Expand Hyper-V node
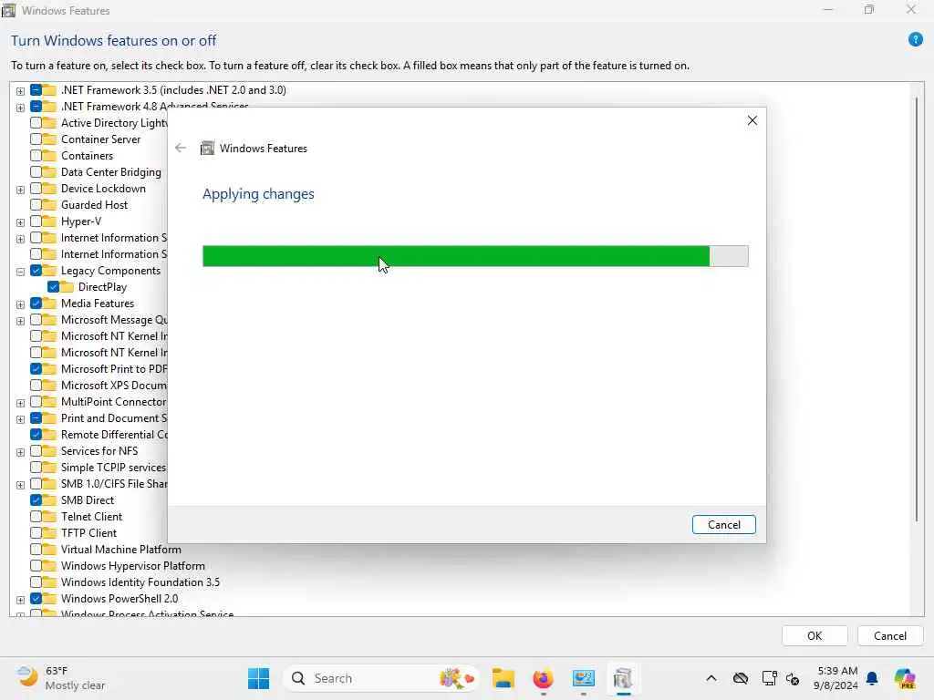 click(x=20, y=222)
